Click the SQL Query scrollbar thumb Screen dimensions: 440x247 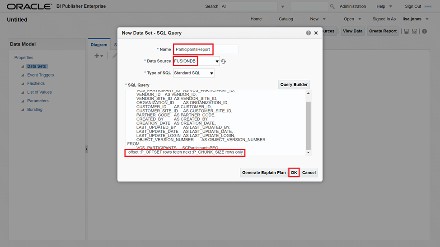click(309, 125)
